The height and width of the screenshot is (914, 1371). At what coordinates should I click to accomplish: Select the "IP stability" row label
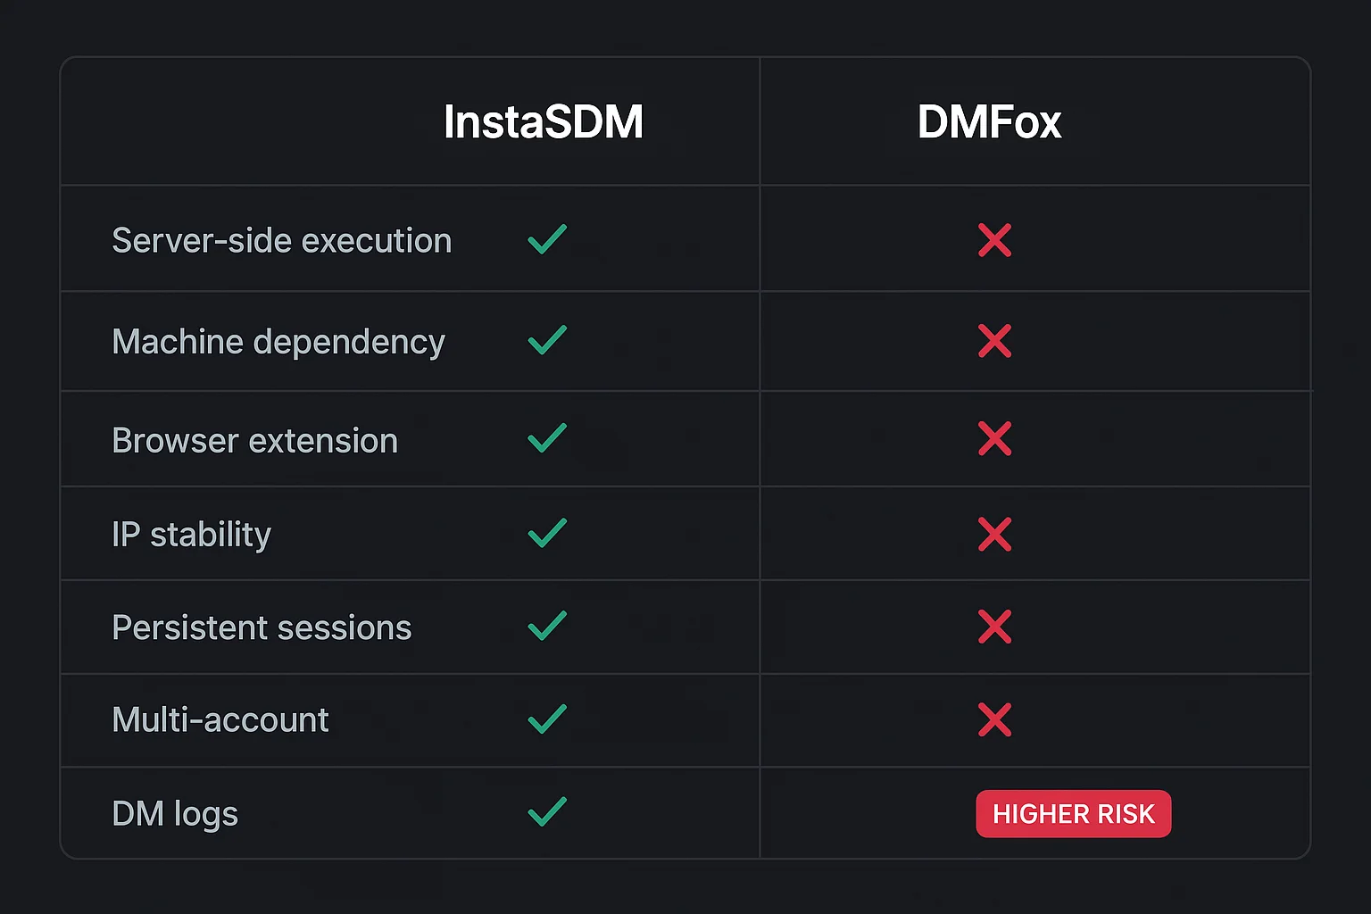[191, 536]
